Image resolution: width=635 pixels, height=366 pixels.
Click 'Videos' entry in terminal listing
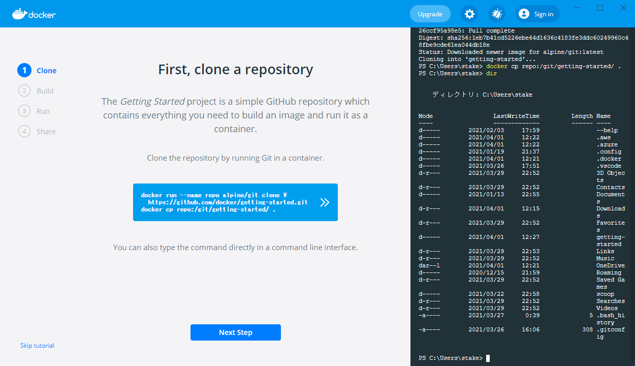[x=607, y=308]
